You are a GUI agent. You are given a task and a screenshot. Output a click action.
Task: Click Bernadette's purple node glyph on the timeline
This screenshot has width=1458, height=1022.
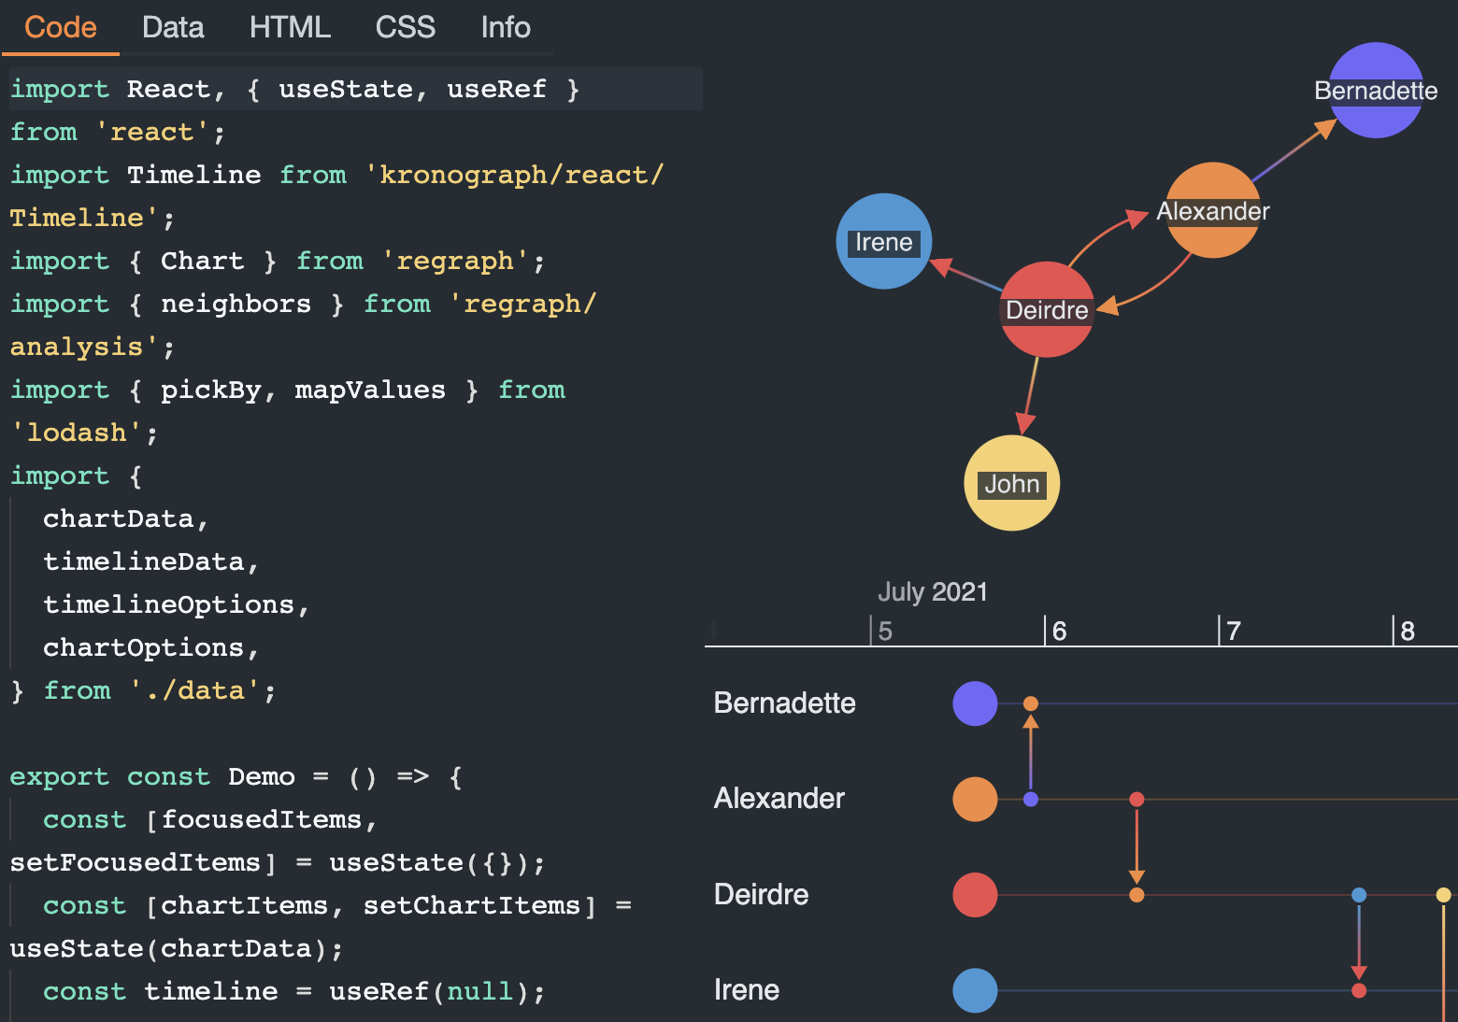975,704
